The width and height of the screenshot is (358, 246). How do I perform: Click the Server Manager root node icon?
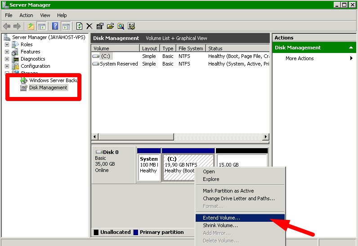coord(7,37)
